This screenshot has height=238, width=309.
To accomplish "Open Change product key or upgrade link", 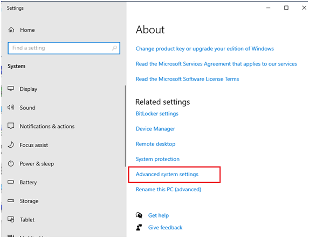I will click(x=205, y=48).
